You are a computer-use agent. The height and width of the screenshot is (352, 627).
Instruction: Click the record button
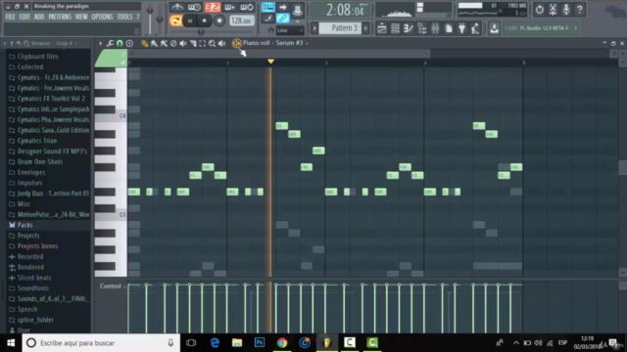click(219, 21)
